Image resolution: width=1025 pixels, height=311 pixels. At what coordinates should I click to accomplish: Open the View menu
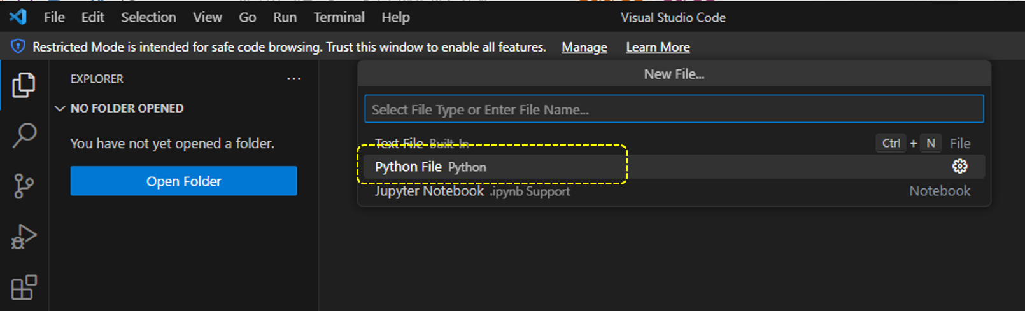click(208, 17)
